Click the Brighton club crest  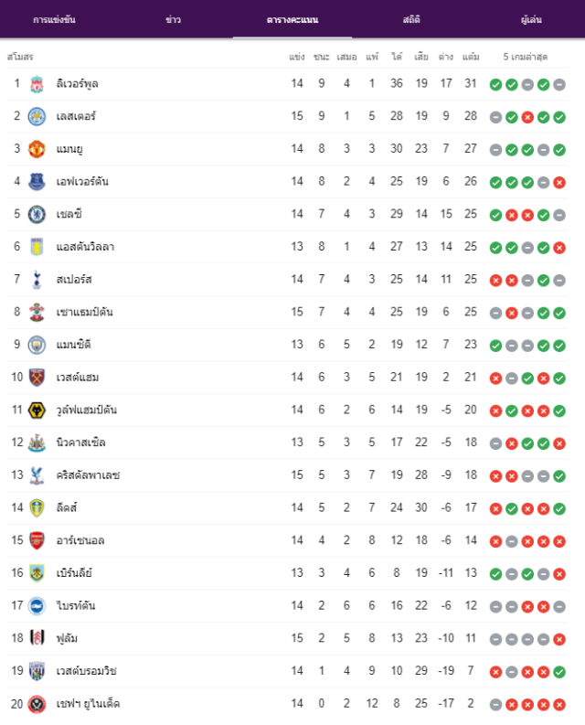pyautogui.click(x=37, y=606)
